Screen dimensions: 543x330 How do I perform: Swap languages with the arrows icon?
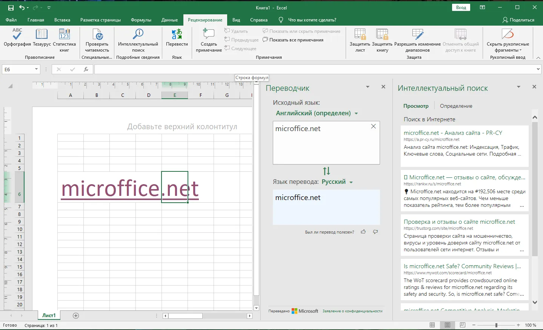[x=326, y=171]
